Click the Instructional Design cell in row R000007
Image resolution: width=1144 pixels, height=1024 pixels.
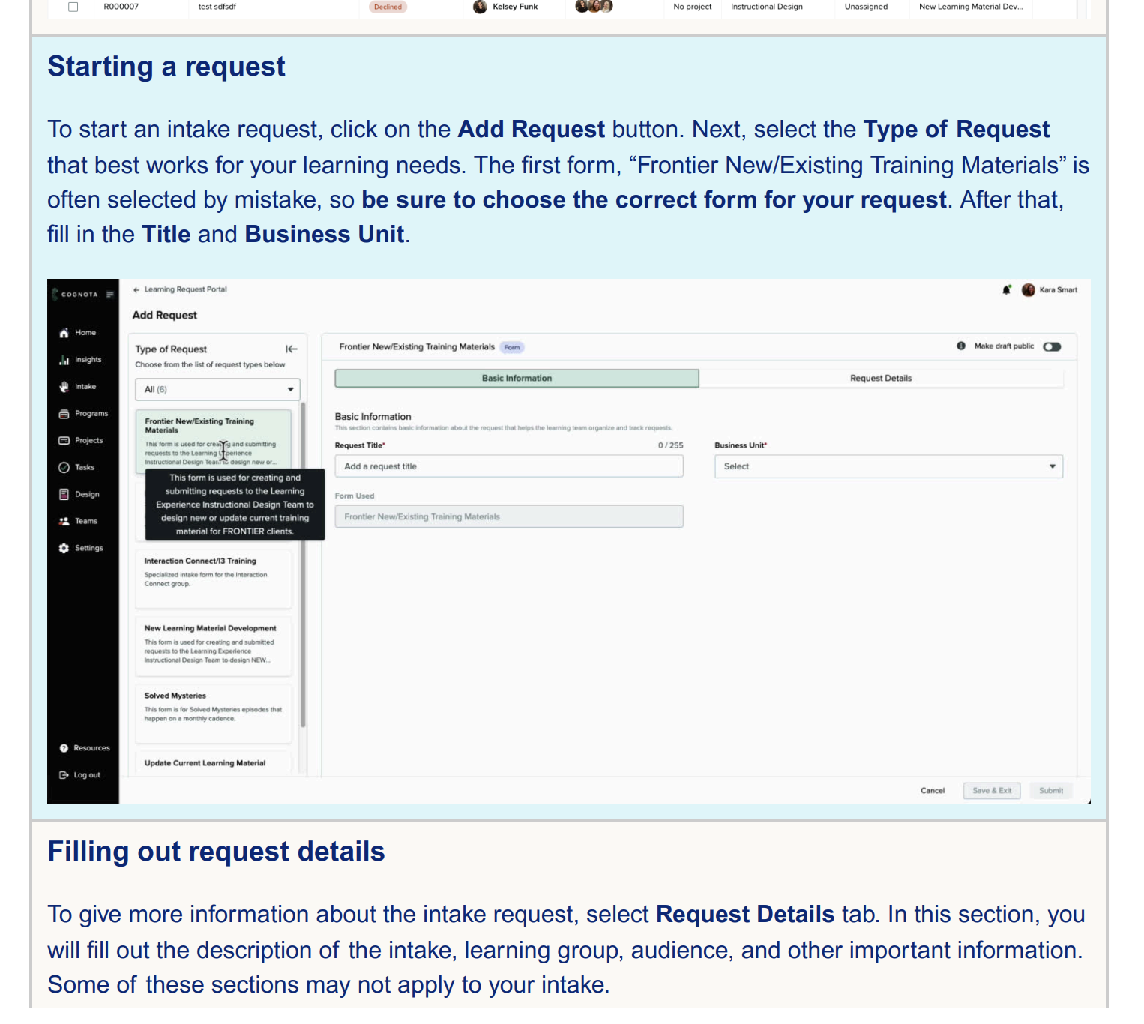767,7
